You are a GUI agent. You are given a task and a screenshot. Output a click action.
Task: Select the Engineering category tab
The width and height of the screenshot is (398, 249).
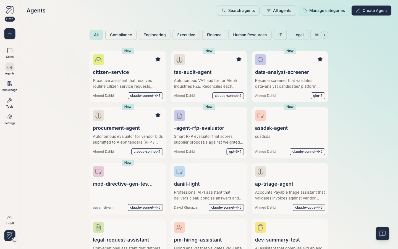155,35
